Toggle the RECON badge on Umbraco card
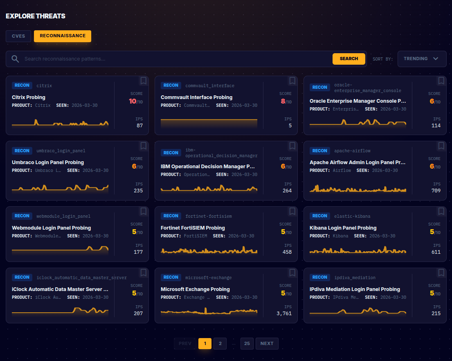This screenshot has width=452, height=361. (x=22, y=151)
